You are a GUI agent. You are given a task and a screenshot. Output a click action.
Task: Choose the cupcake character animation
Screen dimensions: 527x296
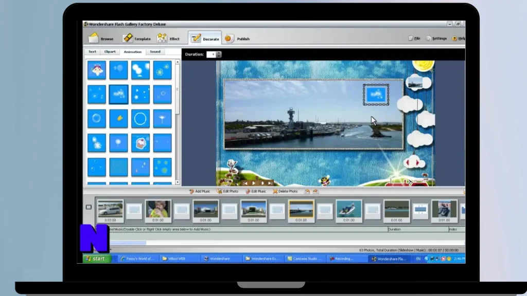[140, 143]
